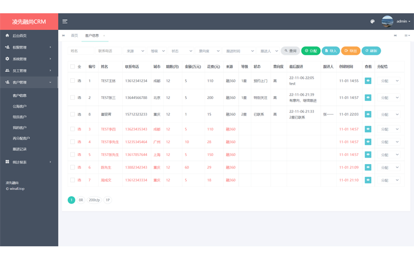Screen dimensions: 414x259
Task: Click eye icon for phone 13235345464 row
Action: point(368,142)
